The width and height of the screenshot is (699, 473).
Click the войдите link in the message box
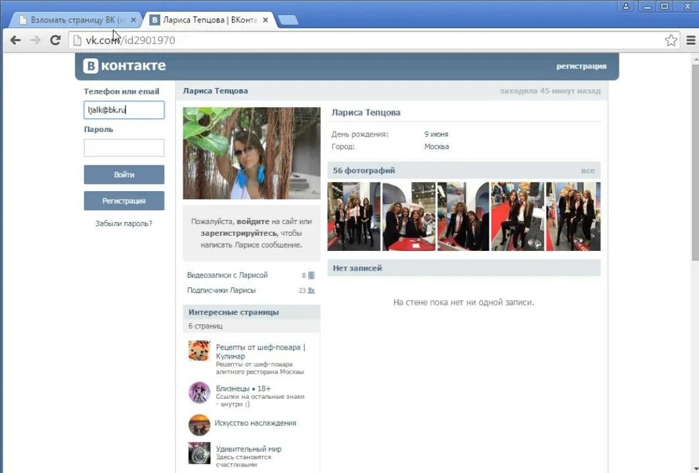coord(253,221)
